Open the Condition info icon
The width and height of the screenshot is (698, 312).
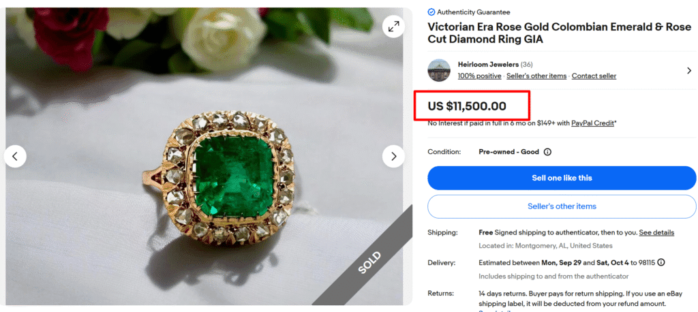click(x=547, y=152)
